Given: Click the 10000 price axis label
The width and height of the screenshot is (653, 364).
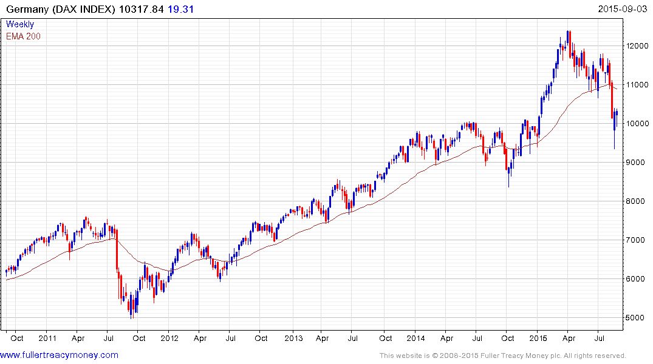Looking at the screenshot, I should pyautogui.click(x=637, y=124).
